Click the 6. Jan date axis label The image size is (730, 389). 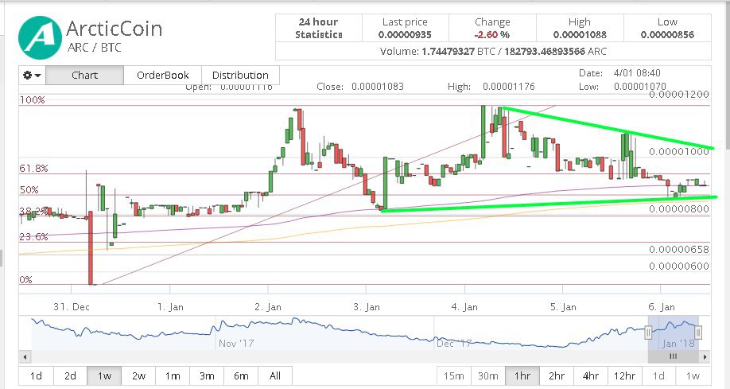click(x=661, y=307)
